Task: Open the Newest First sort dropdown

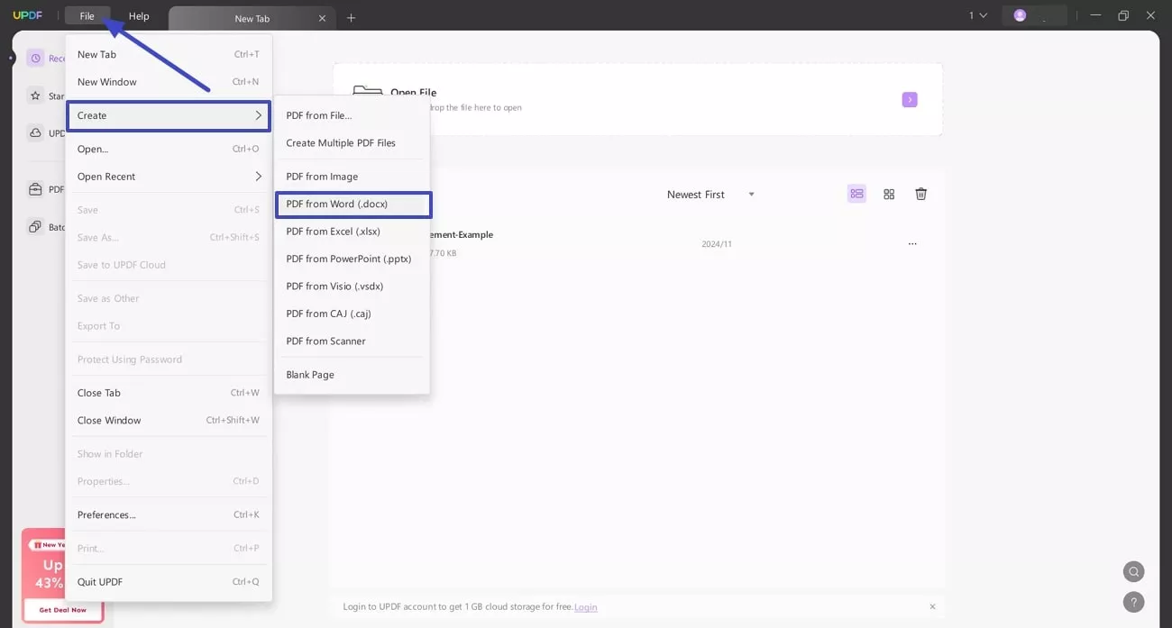Action: pos(710,195)
